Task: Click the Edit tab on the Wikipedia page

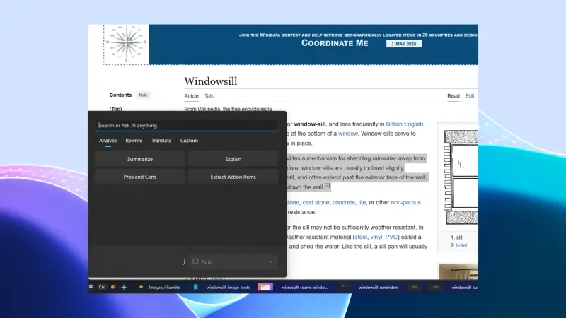Action: 470,96
